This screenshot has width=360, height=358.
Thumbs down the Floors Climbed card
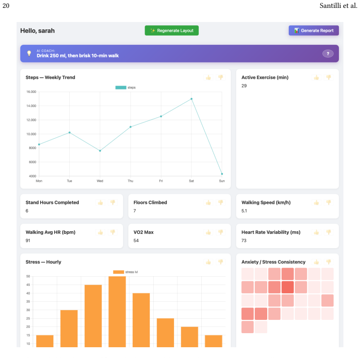pyautogui.click(x=220, y=203)
